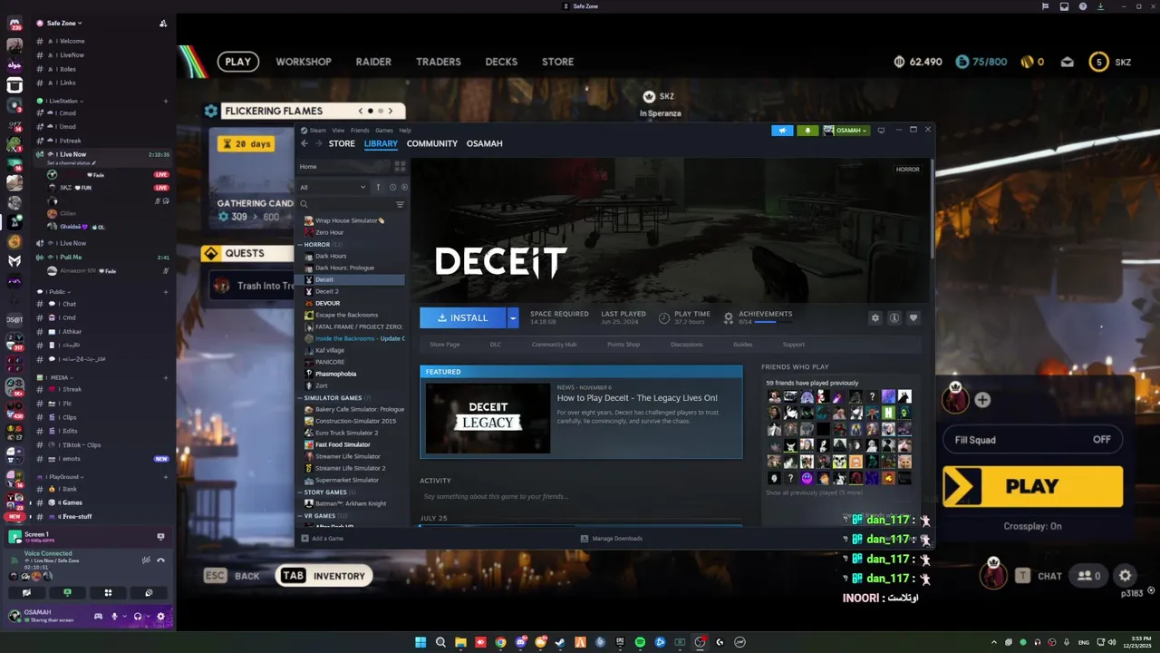Open Discord soundboard button

[x=149, y=592]
